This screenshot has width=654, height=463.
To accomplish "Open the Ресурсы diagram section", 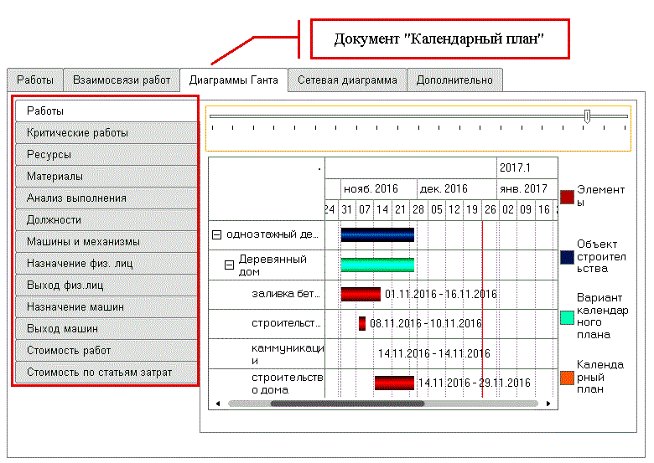I will (106, 154).
